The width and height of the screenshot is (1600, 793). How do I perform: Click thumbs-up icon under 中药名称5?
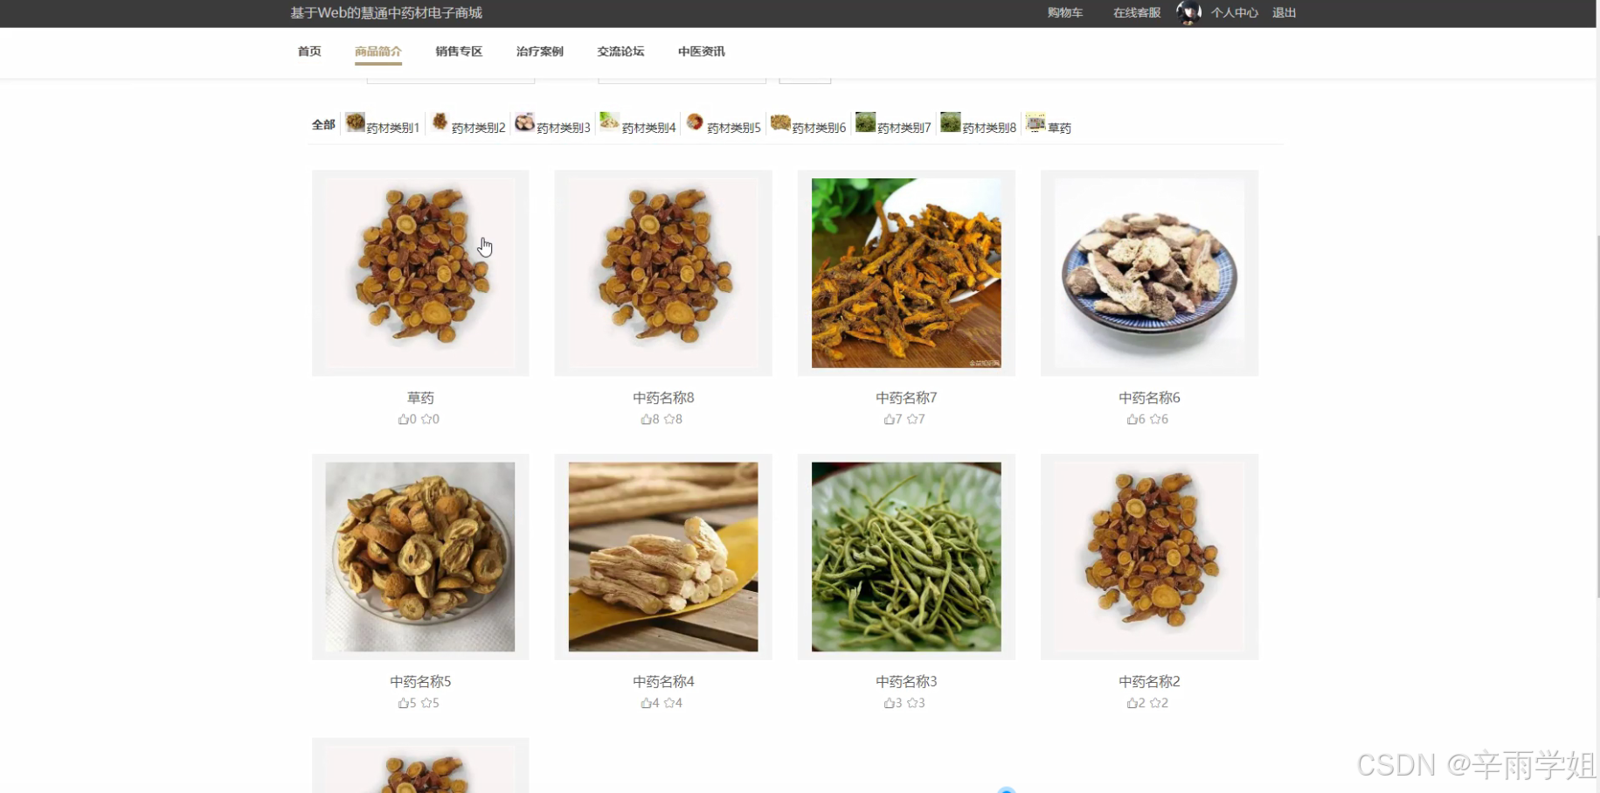click(403, 703)
